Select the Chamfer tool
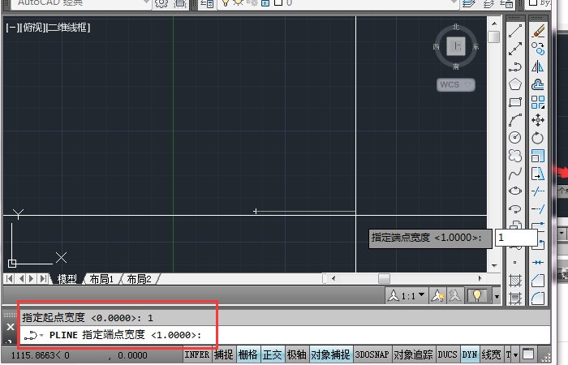The height and width of the screenshot is (365, 568). [538, 281]
